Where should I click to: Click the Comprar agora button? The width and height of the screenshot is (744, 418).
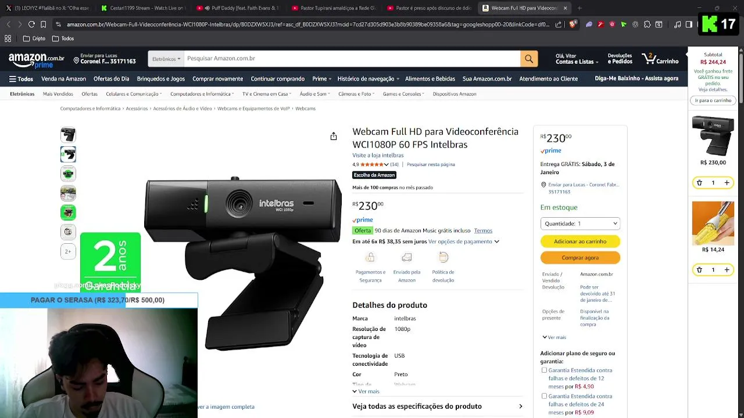tap(580, 258)
